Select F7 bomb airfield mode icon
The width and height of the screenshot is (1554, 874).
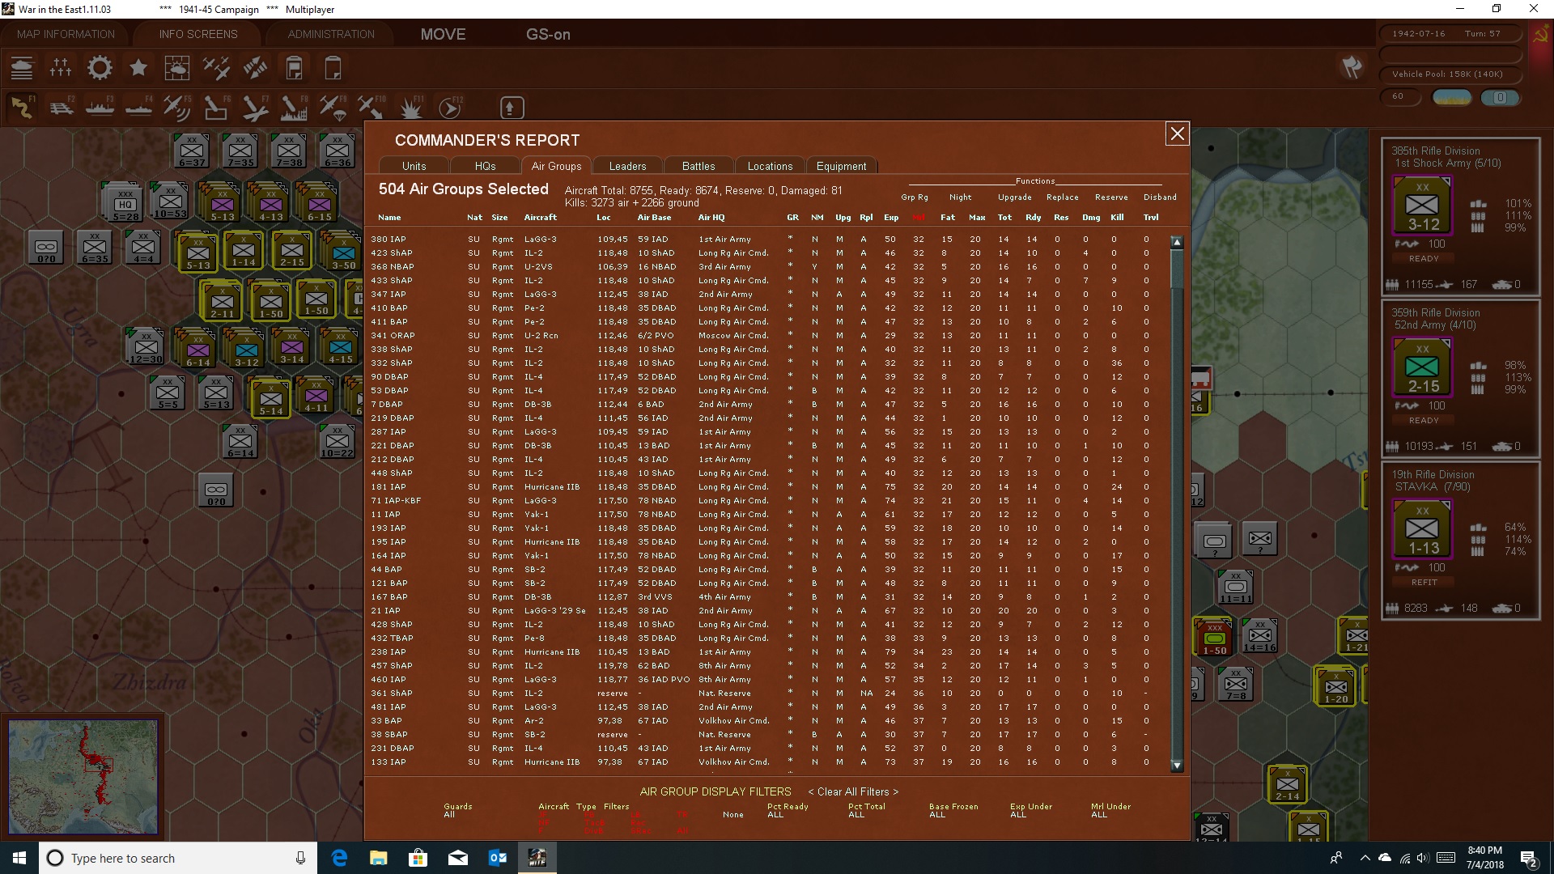tap(255, 107)
